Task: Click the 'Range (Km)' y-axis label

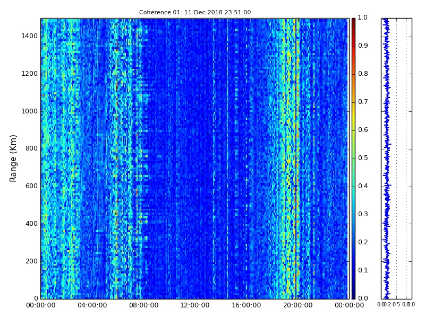Action: point(13,158)
